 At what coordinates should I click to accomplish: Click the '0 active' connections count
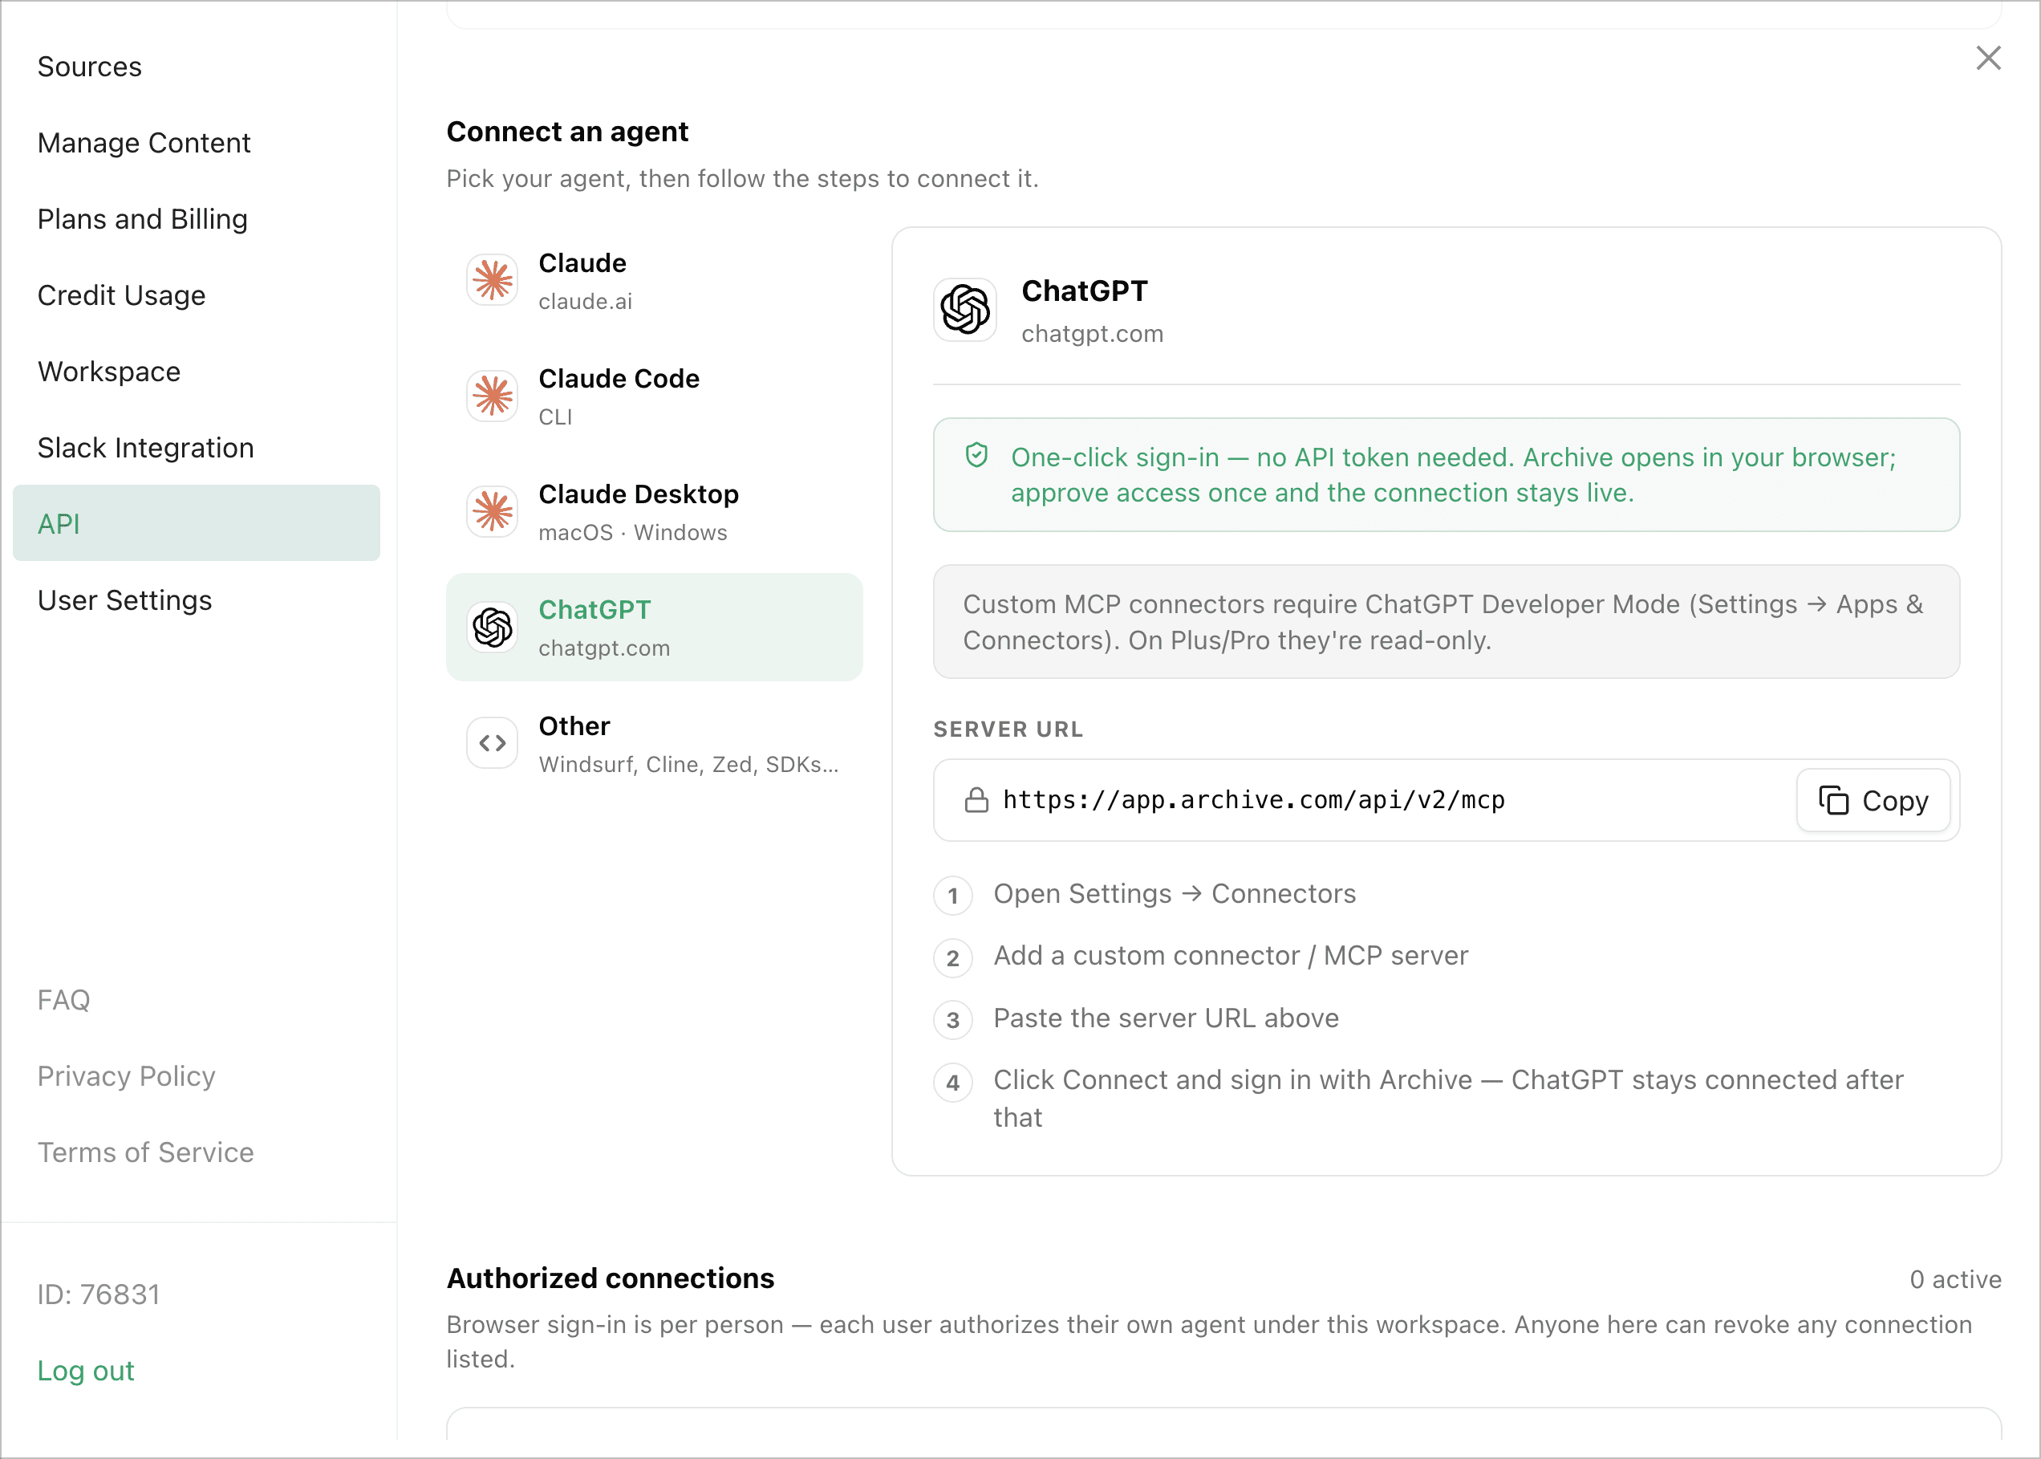click(x=1956, y=1279)
